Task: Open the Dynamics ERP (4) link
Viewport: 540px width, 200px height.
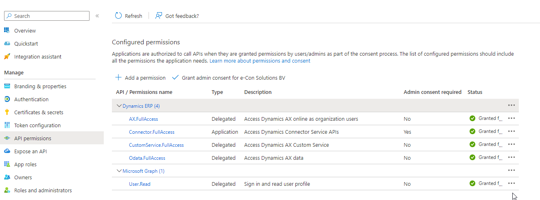Action: pyautogui.click(x=141, y=106)
